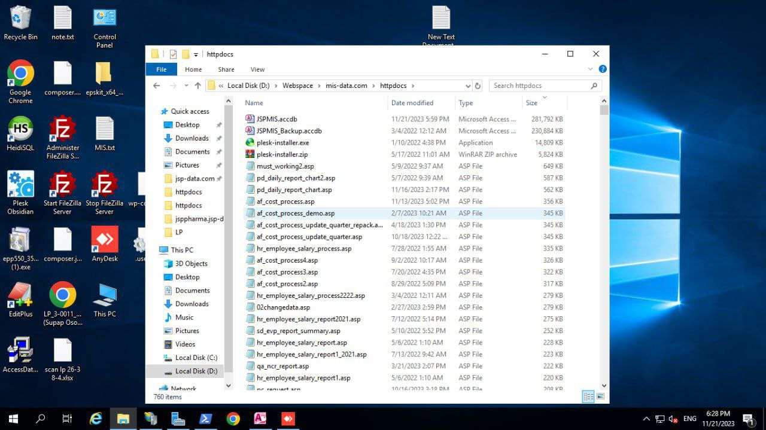This screenshot has height=430, width=766.
Task: Switch to details view layout
Action: coord(588,397)
